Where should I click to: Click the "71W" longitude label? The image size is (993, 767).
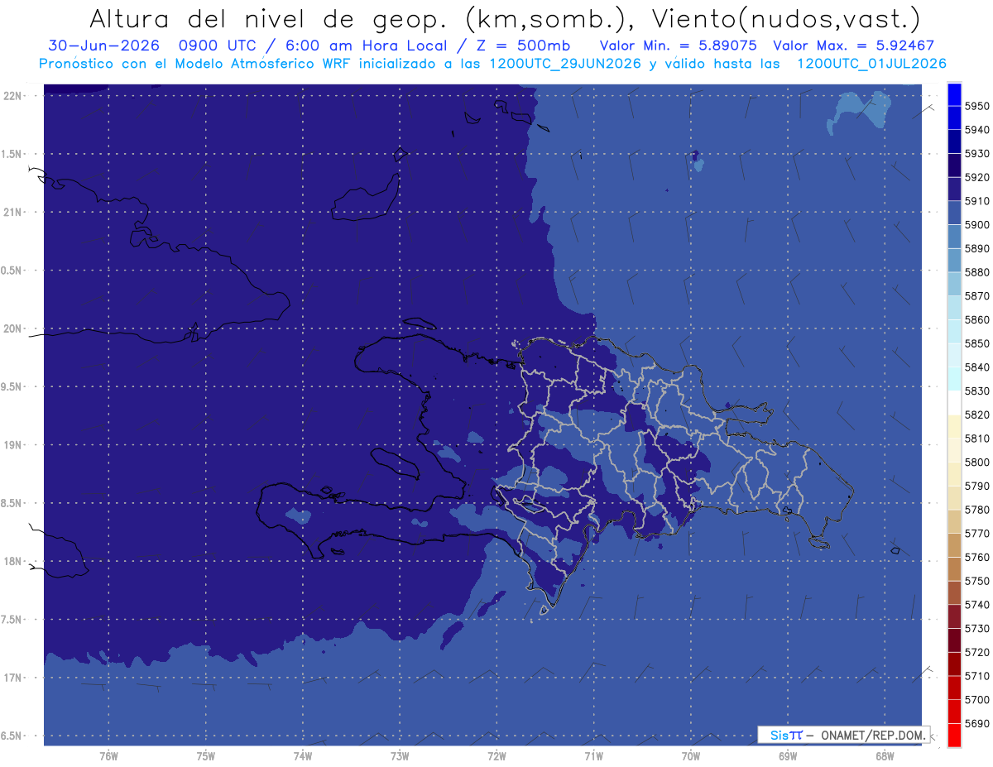[x=593, y=756]
